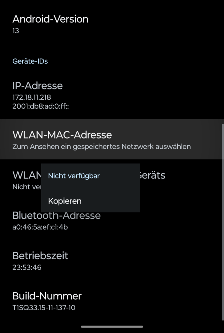
Task: Open the Android-Version entry
Action: tap(50, 19)
